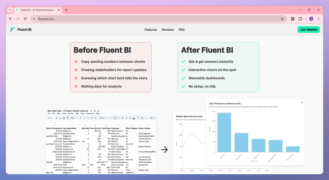The width and height of the screenshot is (329, 180).
Task: Click the Widget Pro revenue bar
Action: pos(224,132)
